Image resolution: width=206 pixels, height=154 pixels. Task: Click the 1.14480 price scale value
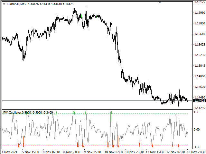click(x=200, y=98)
